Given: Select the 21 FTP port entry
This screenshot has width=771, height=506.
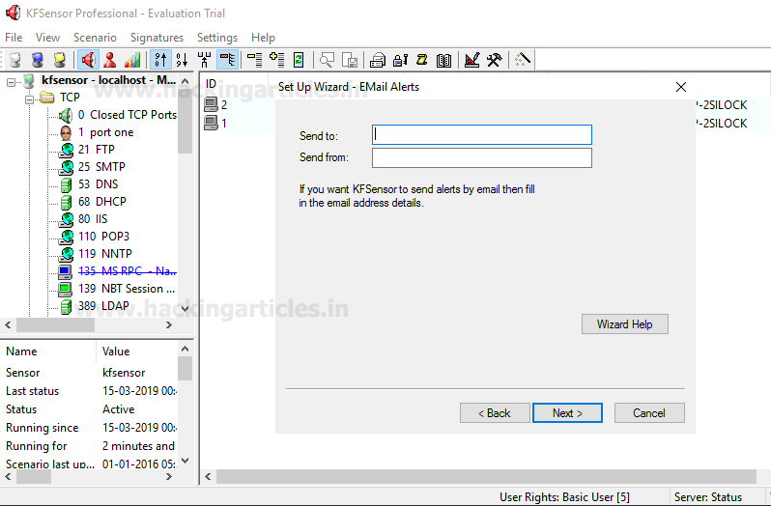Looking at the screenshot, I should [97, 150].
